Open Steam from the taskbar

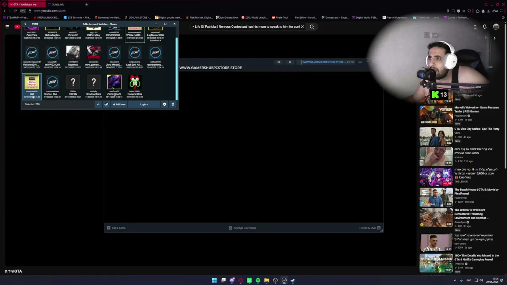(x=293, y=280)
